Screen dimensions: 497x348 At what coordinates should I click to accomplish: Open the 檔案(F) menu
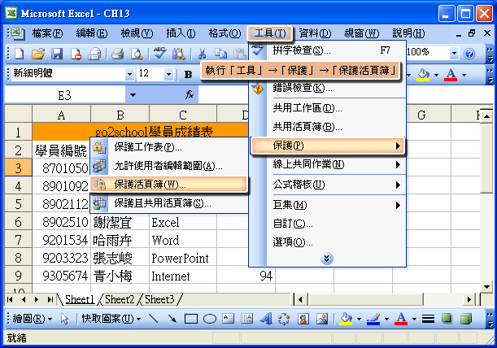[x=47, y=33]
